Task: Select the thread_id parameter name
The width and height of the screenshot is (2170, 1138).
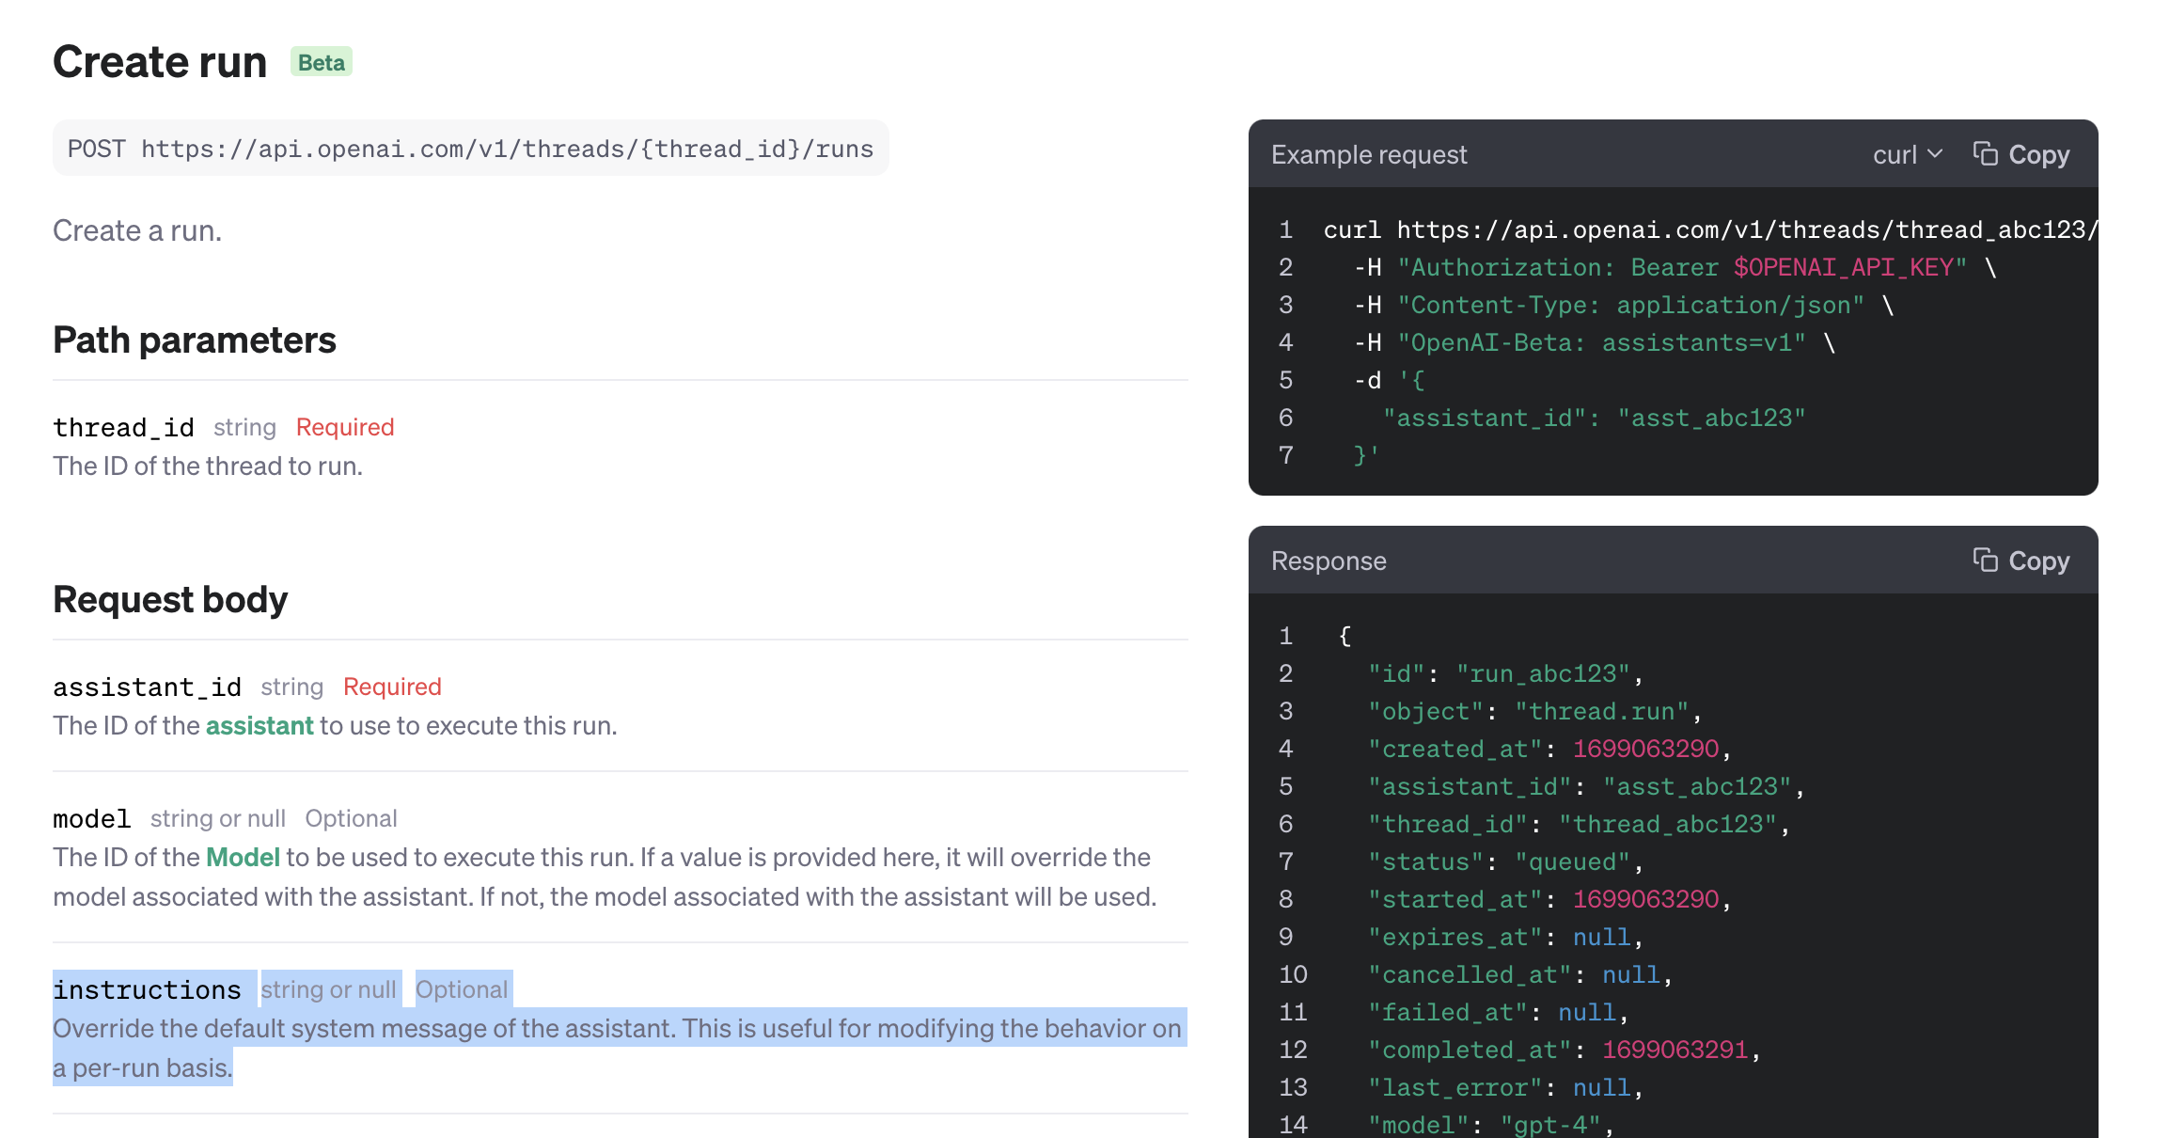Action: coord(123,427)
